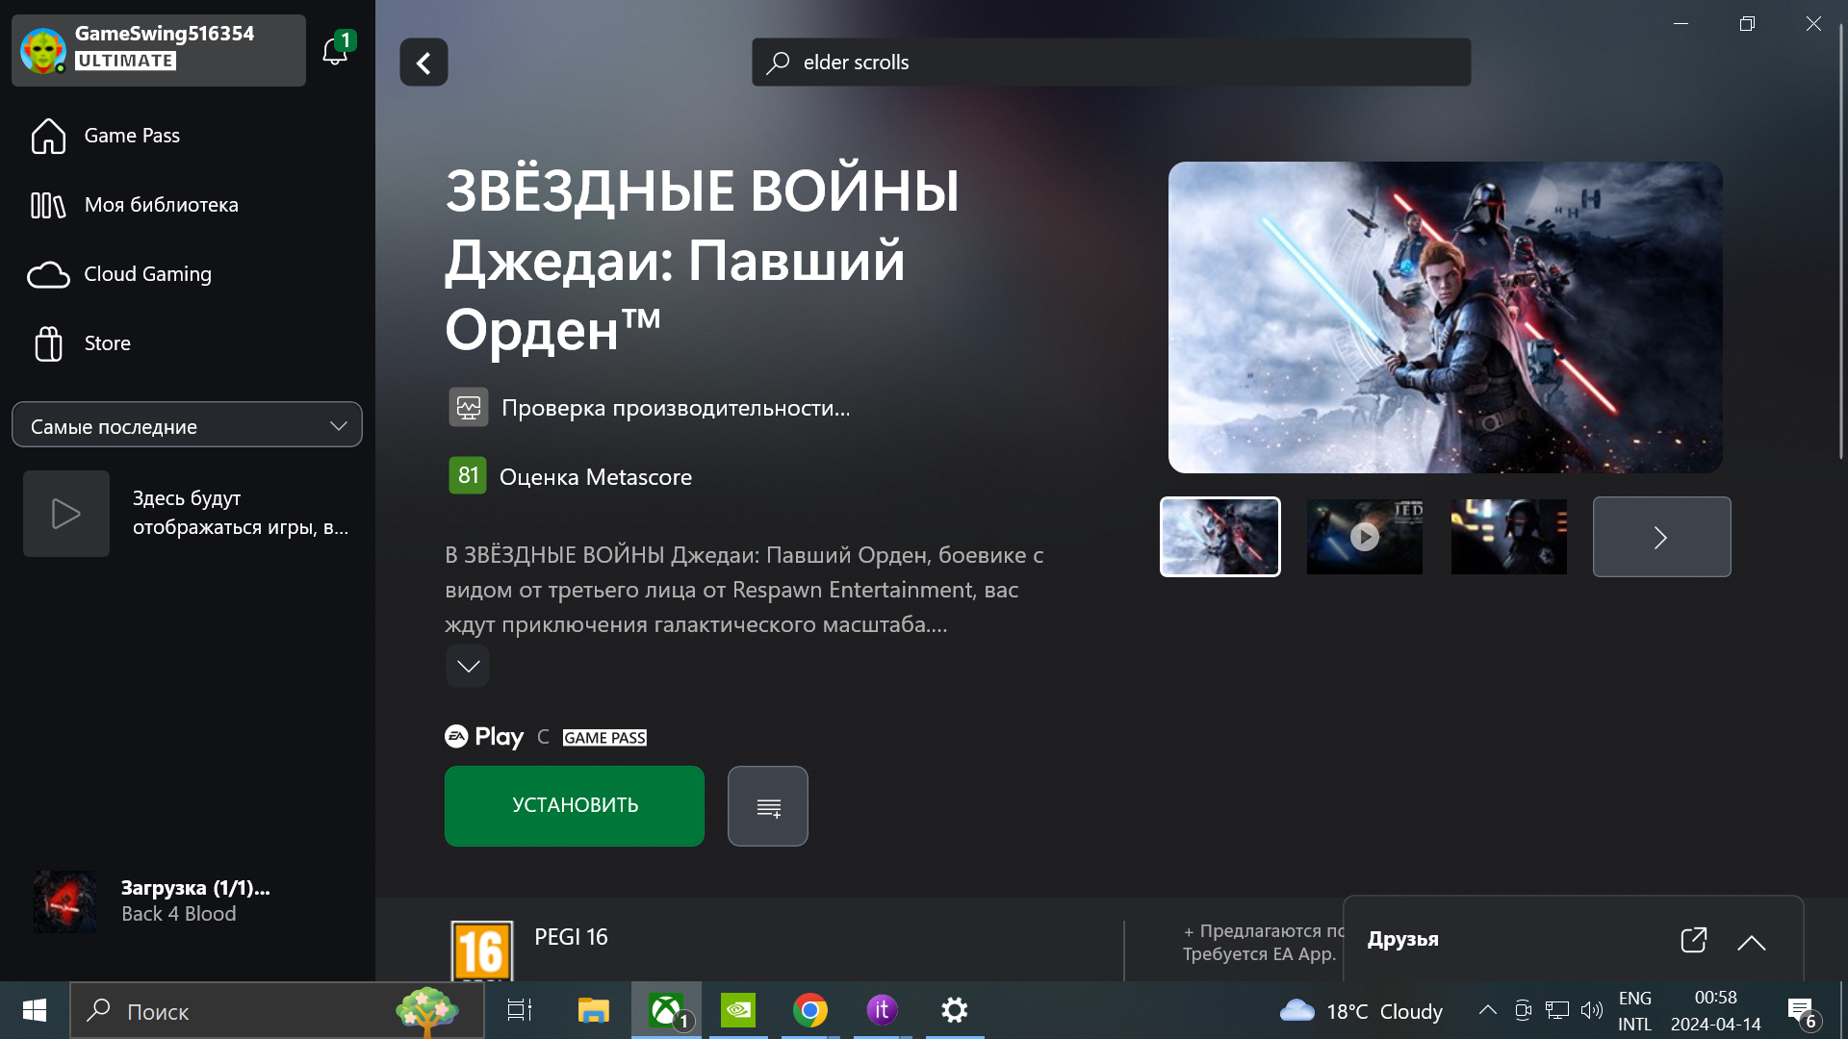Open the Game Pass home section

[132, 136]
